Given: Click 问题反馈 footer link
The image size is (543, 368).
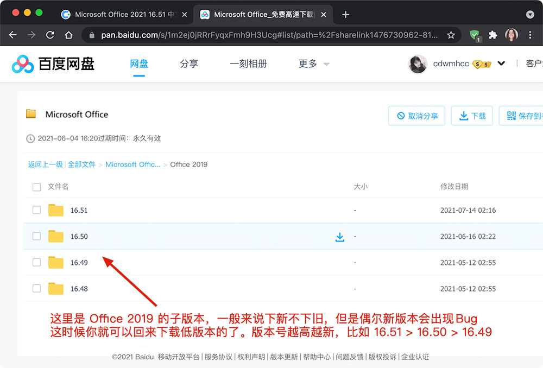Looking at the screenshot, I should point(349,357).
